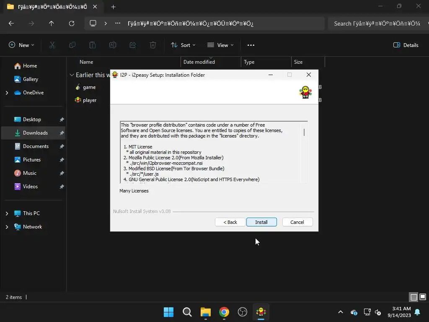Go back with the < Back button
Image resolution: width=429 pixels, height=322 pixels.
tap(230, 222)
